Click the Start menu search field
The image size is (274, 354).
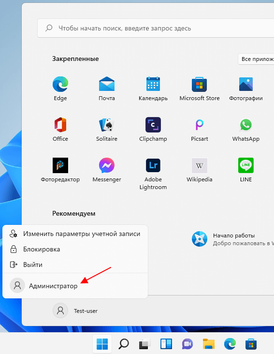156,28
